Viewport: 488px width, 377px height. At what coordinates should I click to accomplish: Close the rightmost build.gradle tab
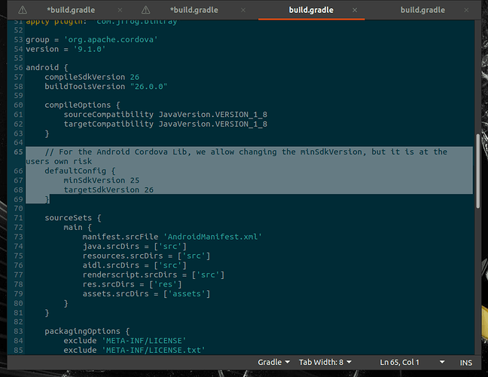pyautogui.click(x=466, y=11)
